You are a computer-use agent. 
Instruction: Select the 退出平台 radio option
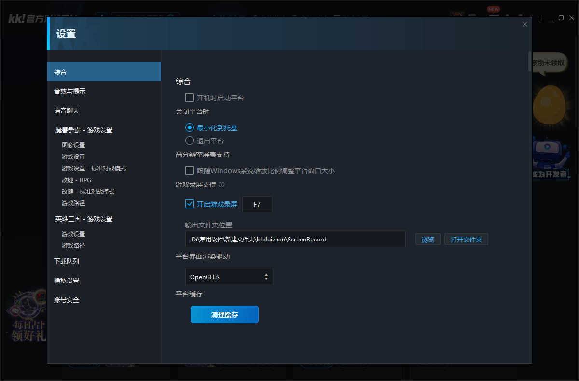coord(190,141)
